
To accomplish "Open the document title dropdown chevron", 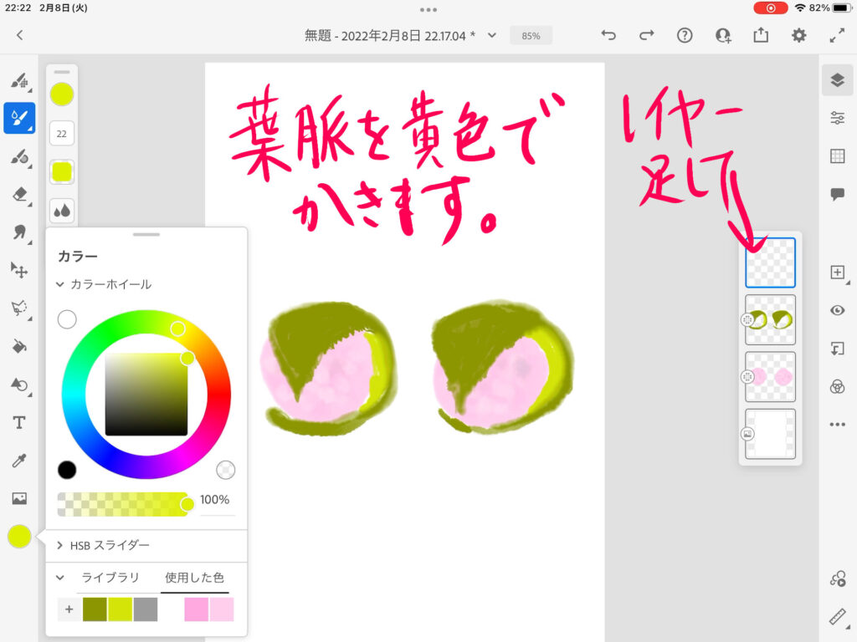I will tap(492, 35).
